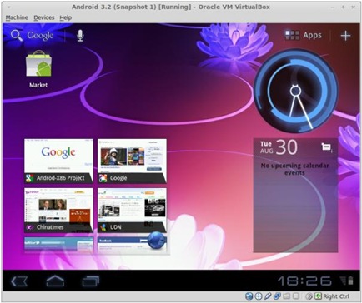Image resolution: width=362 pixels, height=303 pixels.
Task: Tap the 'No upcoming calendar events' text
Action: [294, 169]
